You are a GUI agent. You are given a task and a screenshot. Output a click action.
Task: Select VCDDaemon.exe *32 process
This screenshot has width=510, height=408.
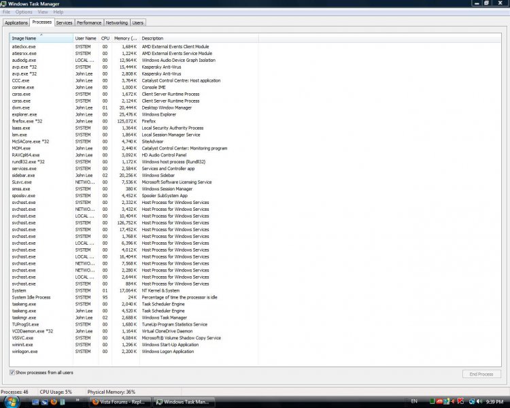tap(134, 331)
